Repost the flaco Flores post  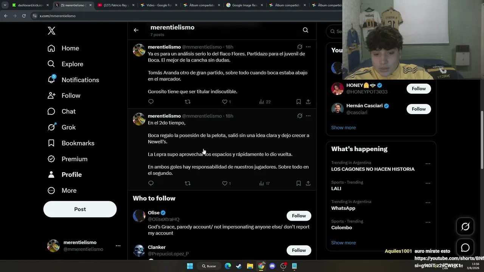pyautogui.click(x=188, y=102)
